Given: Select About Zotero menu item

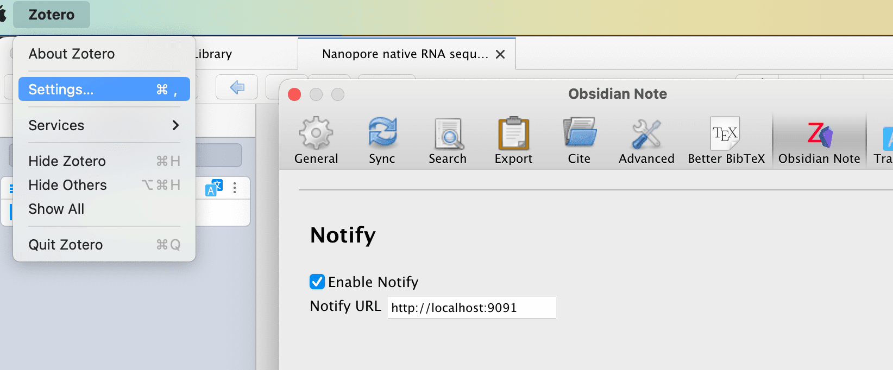Looking at the screenshot, I should 72,54.
